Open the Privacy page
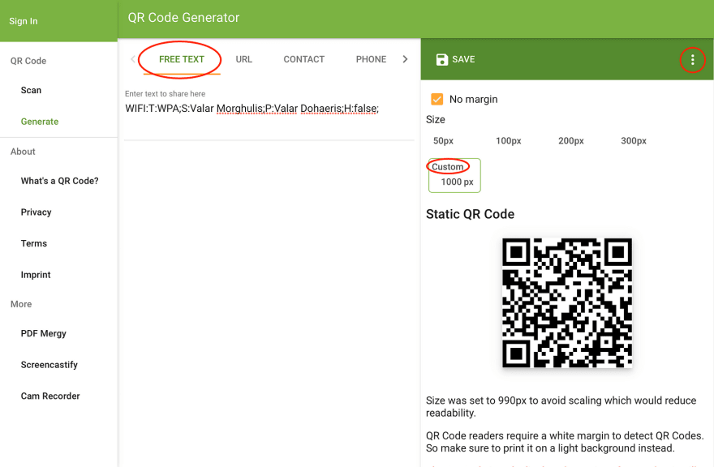This screenshot has height=467, width=714. pos(36,212)
